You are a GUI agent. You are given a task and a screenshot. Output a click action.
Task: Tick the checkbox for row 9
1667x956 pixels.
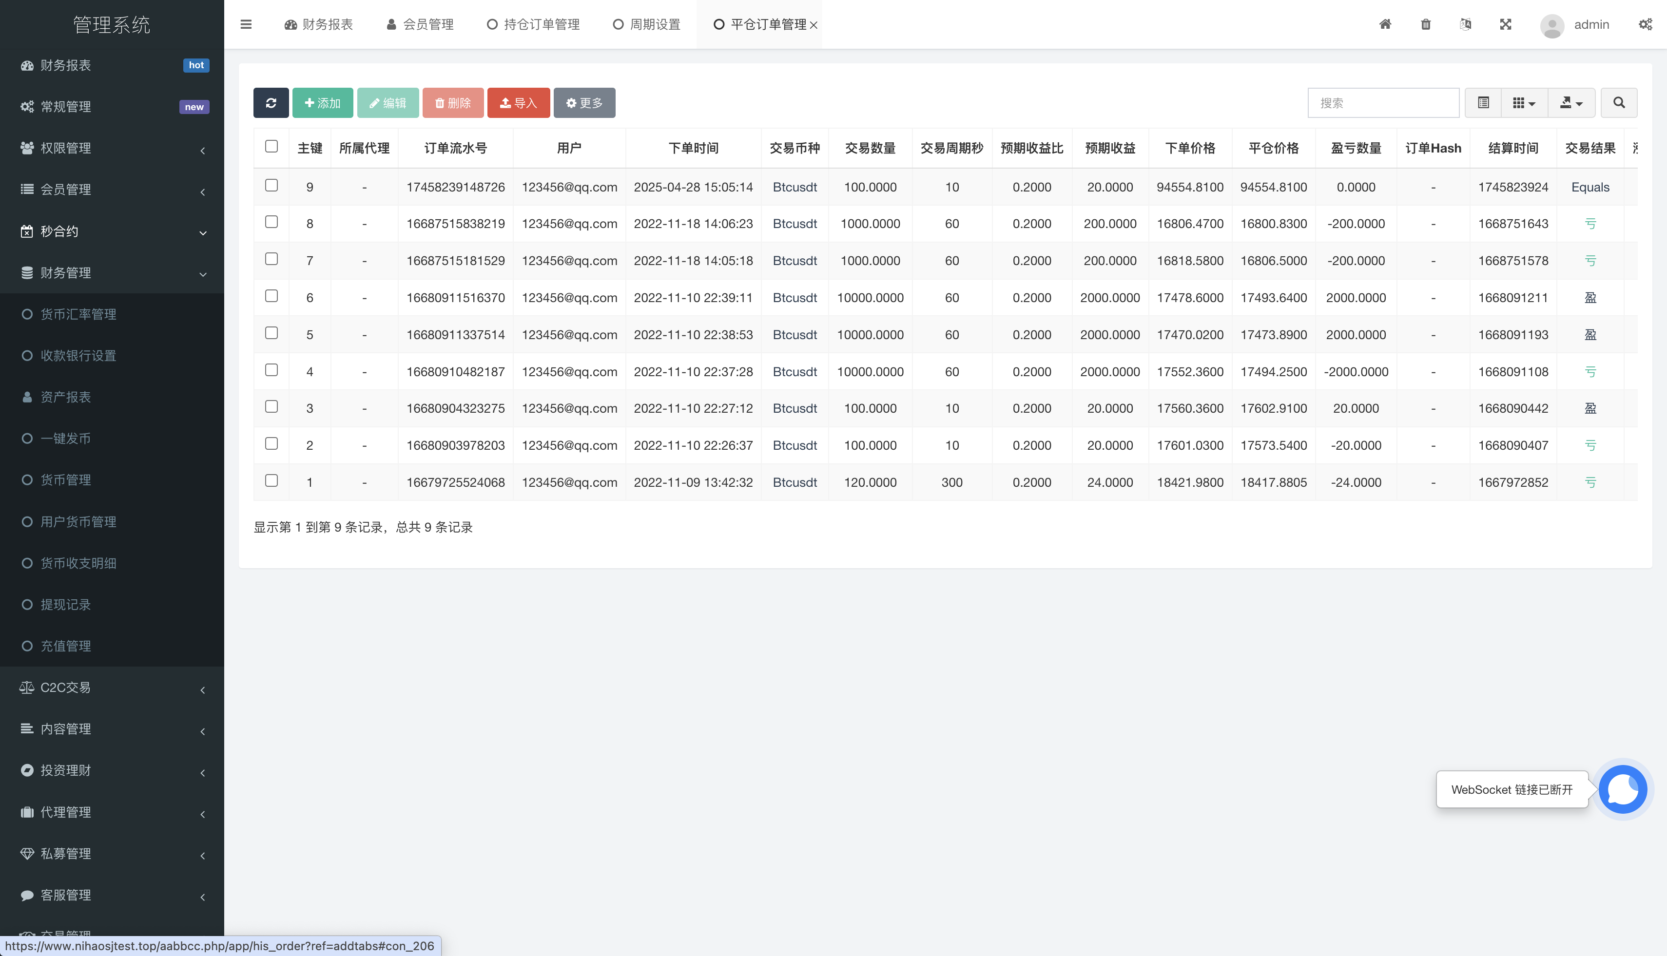271,186
